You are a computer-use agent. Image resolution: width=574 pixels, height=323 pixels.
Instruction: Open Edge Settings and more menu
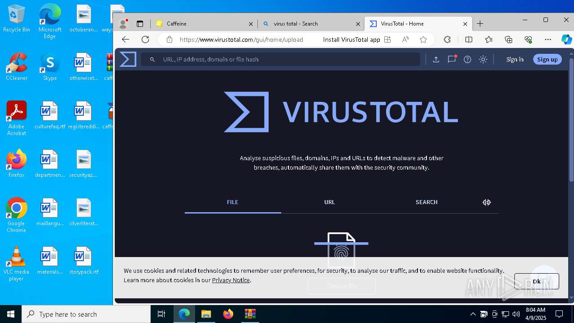[548, 39]
